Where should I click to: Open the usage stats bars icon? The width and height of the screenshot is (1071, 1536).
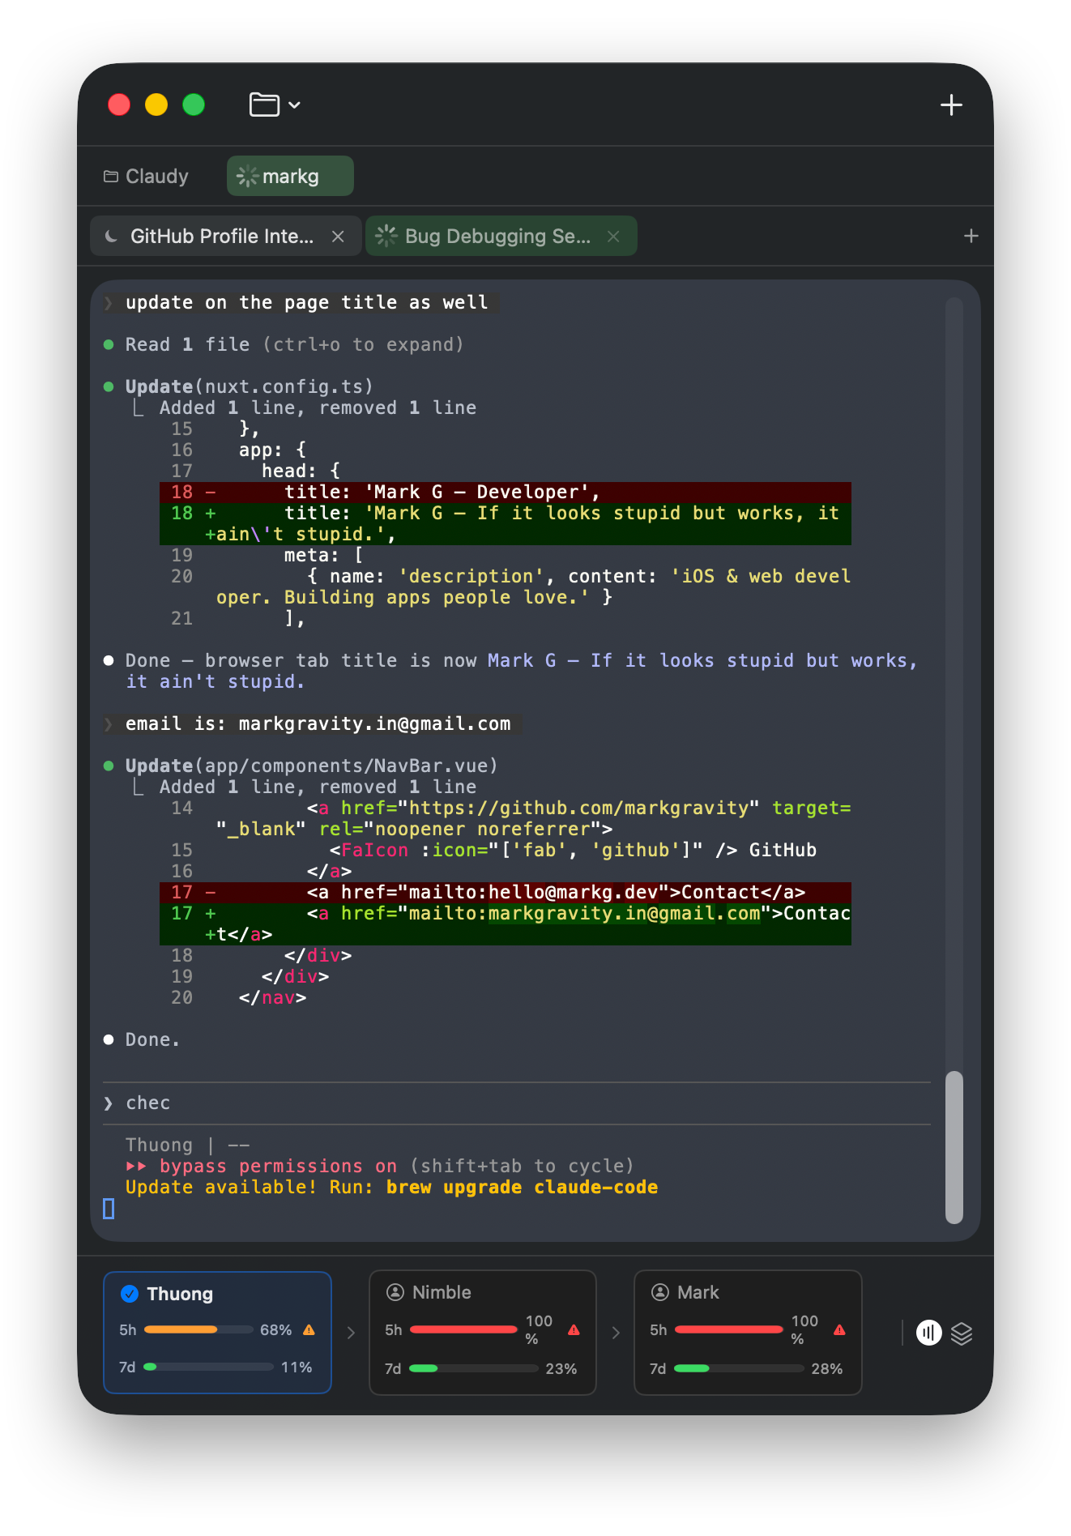click(x=928, y=1333)
